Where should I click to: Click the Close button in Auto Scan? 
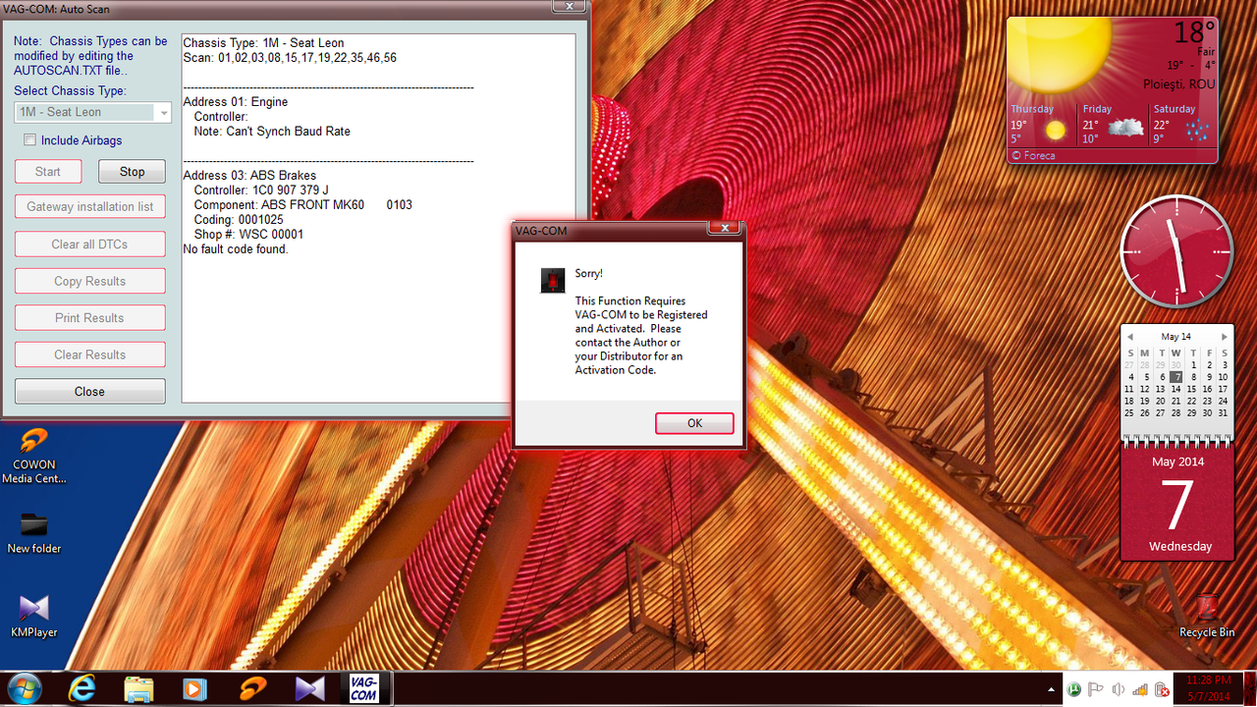tap(89, 391)
